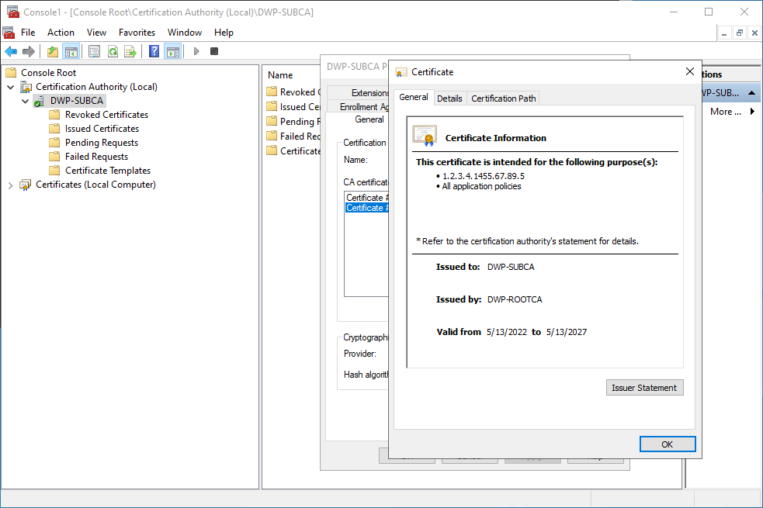Screen dimensions: 763x508
Task: Click OK in the Certificate dialog
Action: click(x=667, y=444)
